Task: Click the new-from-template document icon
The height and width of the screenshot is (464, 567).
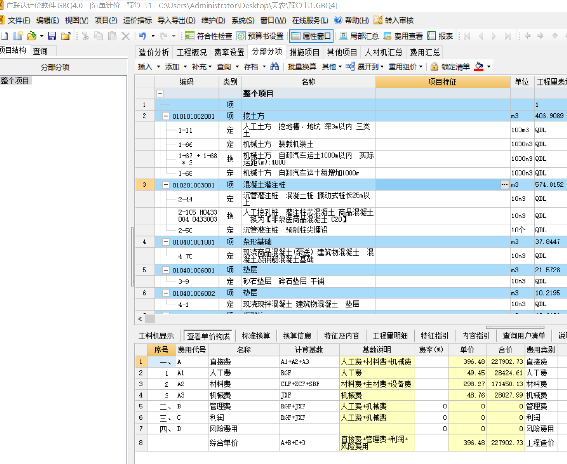Action: tap(18, 36)
